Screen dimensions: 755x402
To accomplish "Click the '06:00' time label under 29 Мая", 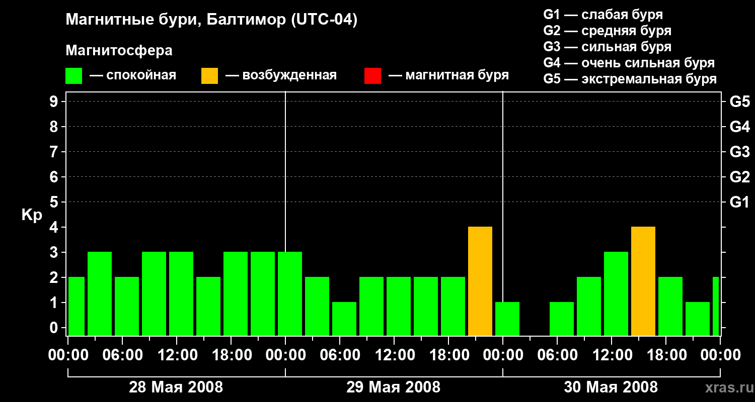I will 340,355.
